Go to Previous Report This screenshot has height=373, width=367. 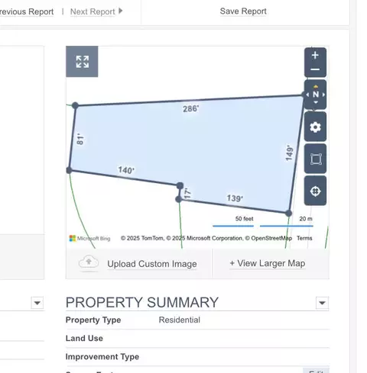pyautogui.click(x=27, y=11)
